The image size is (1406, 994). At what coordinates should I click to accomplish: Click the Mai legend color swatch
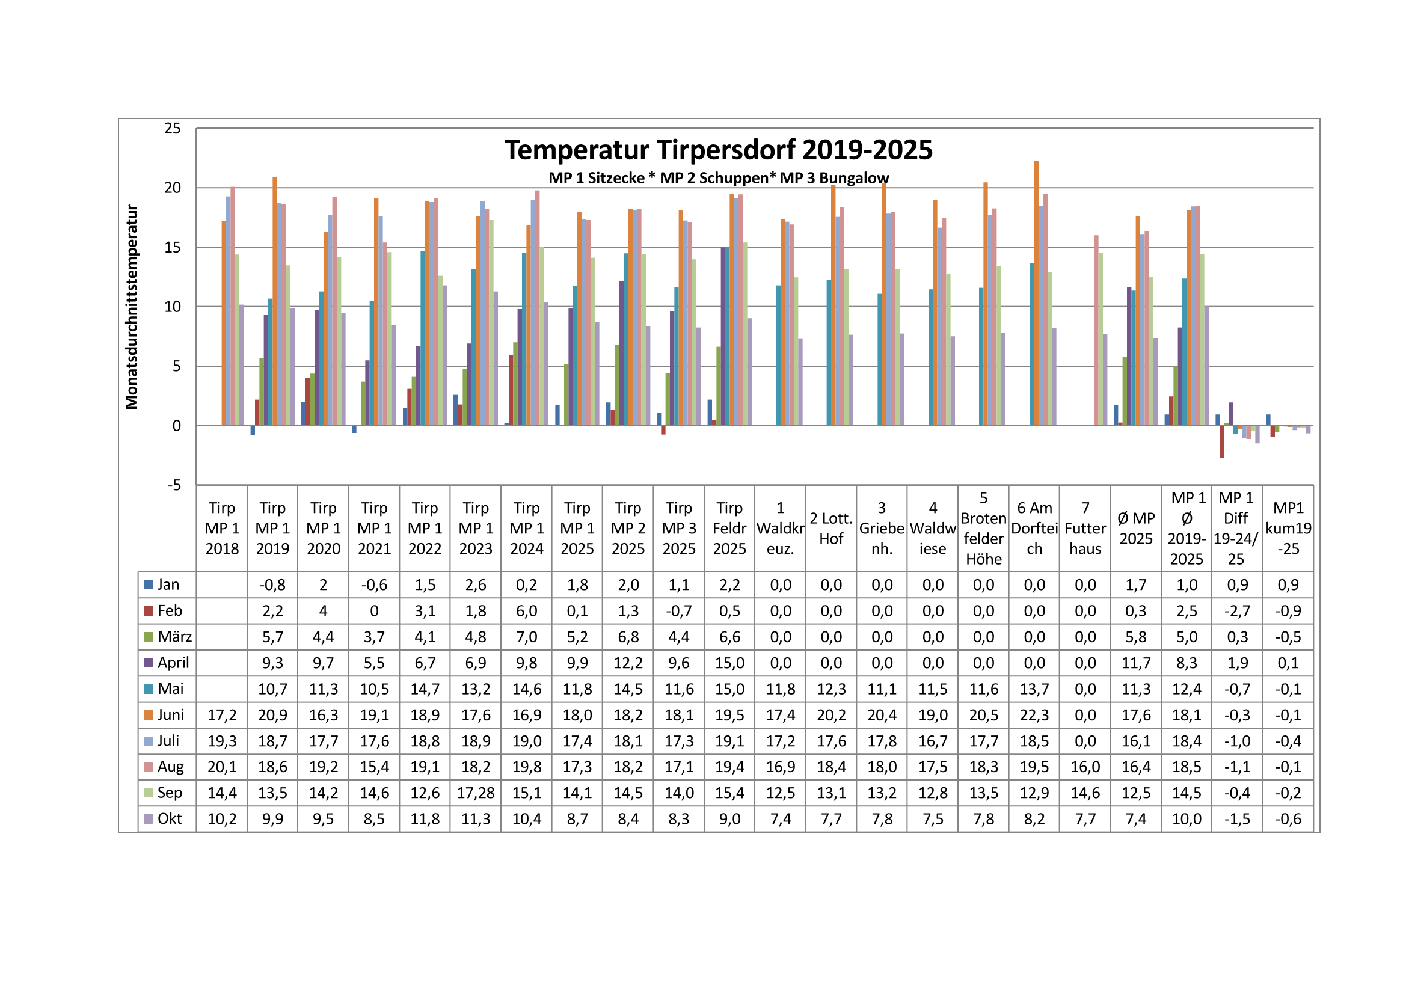pyautogui.click(x=149, y=689)
